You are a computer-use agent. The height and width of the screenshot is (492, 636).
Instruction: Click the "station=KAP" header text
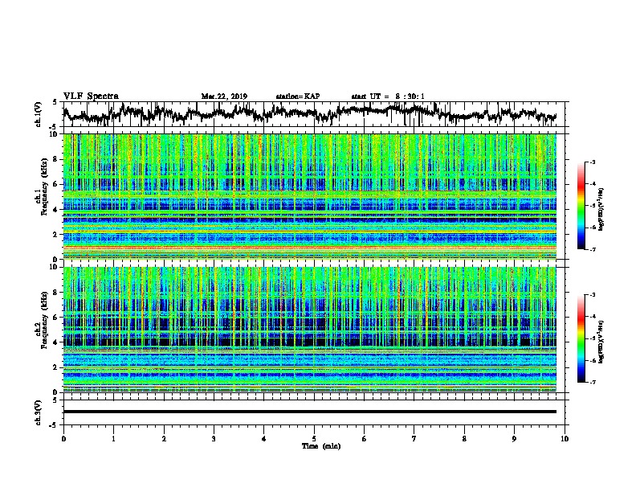pyautogui.click(x=298, y=96)
